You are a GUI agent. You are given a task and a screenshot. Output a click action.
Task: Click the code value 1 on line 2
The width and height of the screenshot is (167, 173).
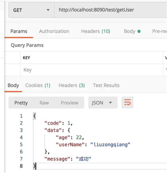click(69, 123)
